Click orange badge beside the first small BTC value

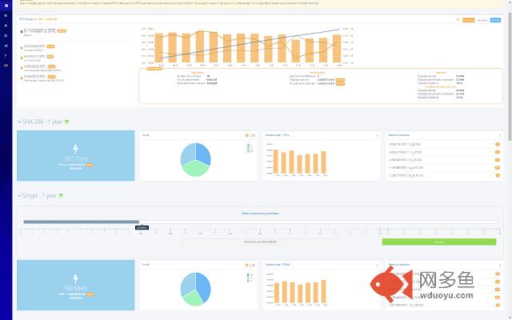[50, 46]
